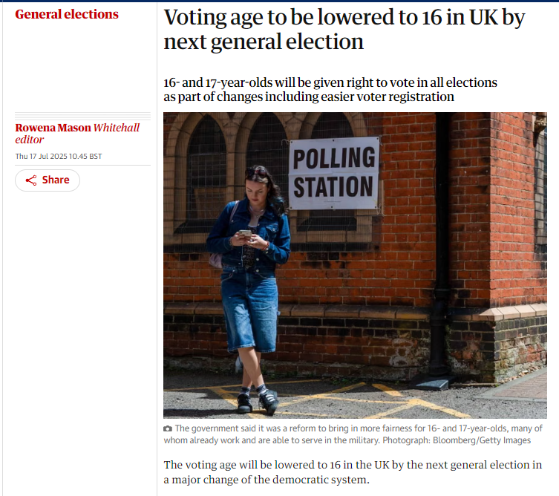Screen dimensions: 559x496
Task: Click the black drainpipe in the photo
Action: point(441,249)
